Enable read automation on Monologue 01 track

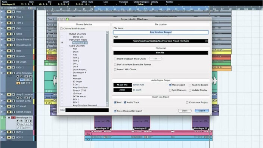pyautogui.click(x=26, y=121)
